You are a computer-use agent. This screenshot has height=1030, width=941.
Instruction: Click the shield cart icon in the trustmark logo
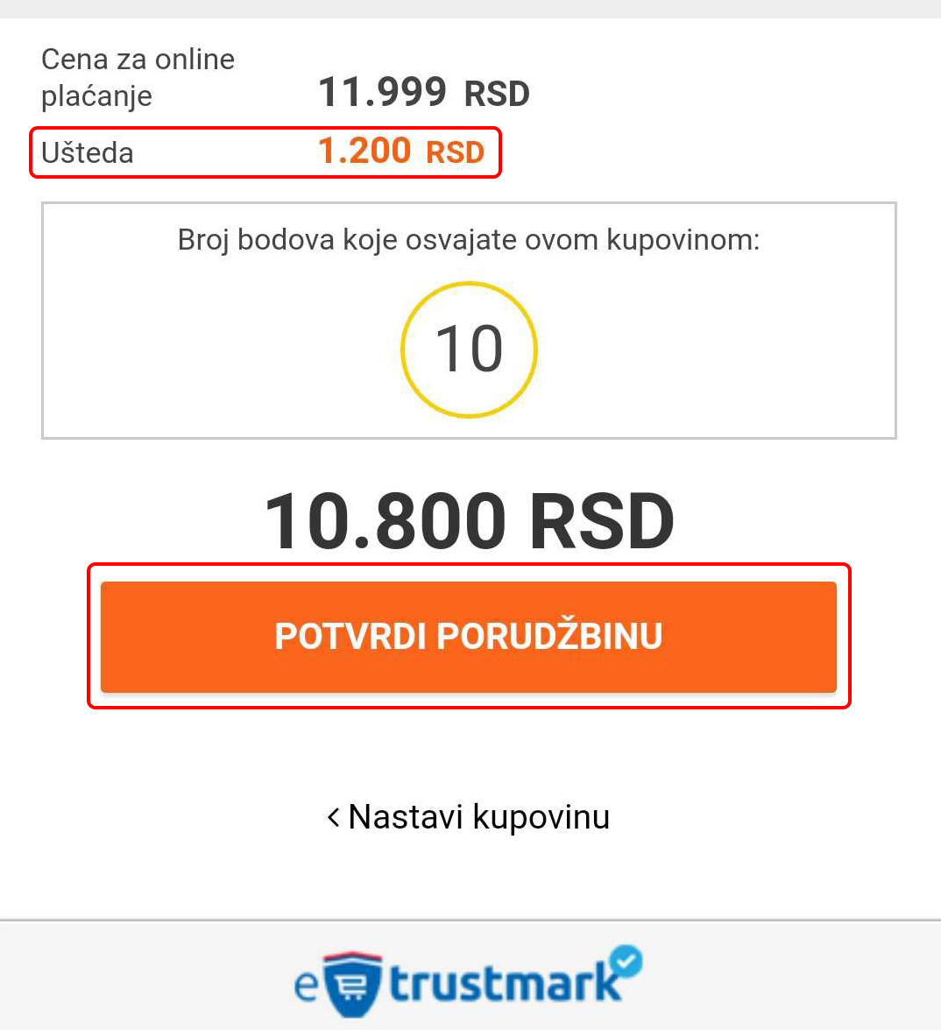[353, 984]
